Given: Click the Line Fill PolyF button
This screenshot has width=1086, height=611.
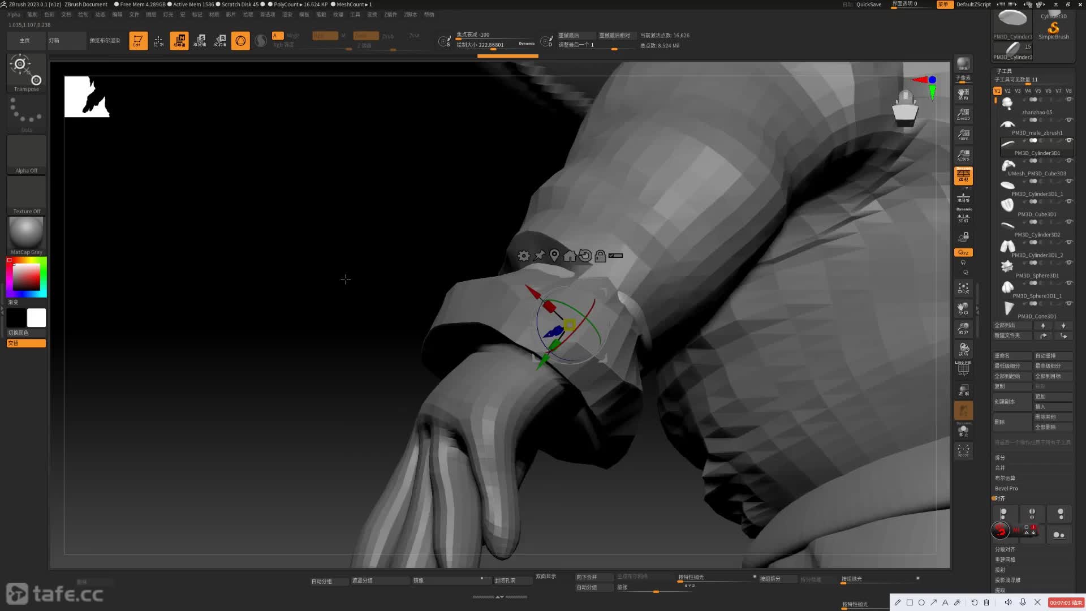Looking at the screenshot, I should tap(963, 368).
